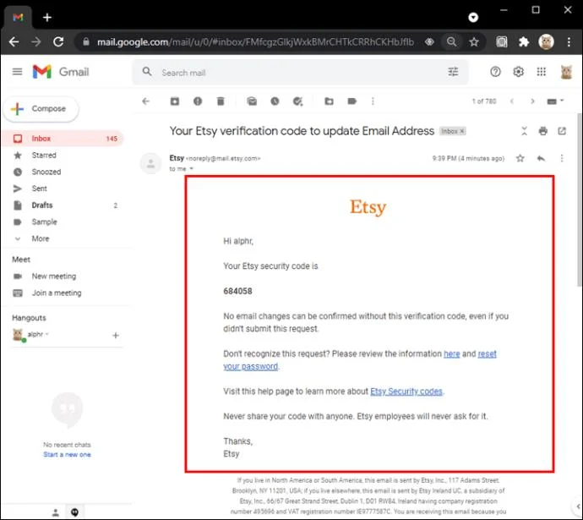Select the security code 684058
This screenshot has height=520, width=583.
click(237, 291)
